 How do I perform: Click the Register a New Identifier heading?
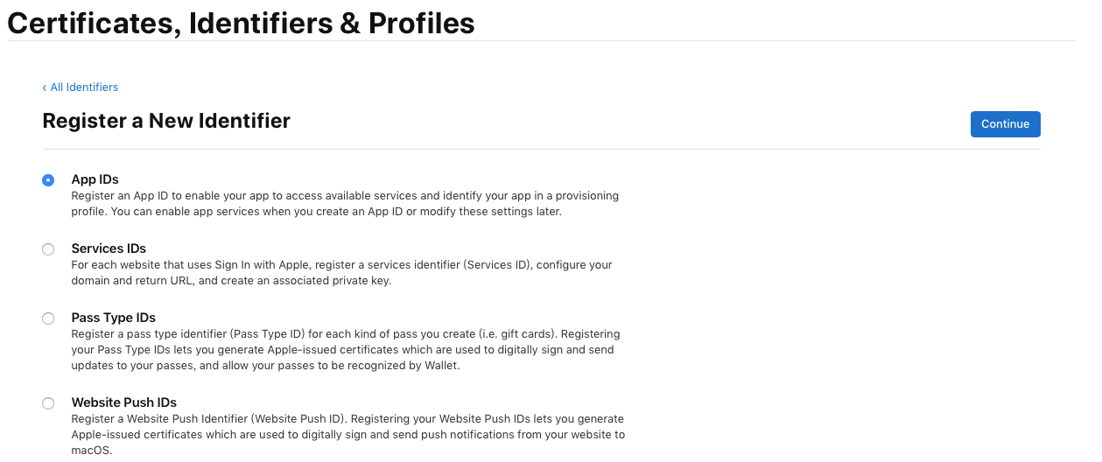(x=166, y=121)
